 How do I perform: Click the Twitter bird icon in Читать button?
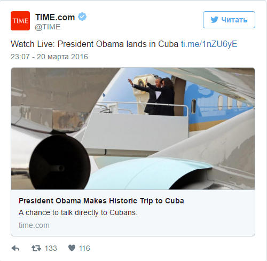214,20
